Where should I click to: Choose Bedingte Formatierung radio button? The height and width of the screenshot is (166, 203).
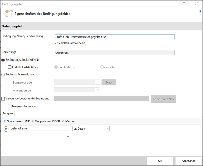tap(3, 75)
